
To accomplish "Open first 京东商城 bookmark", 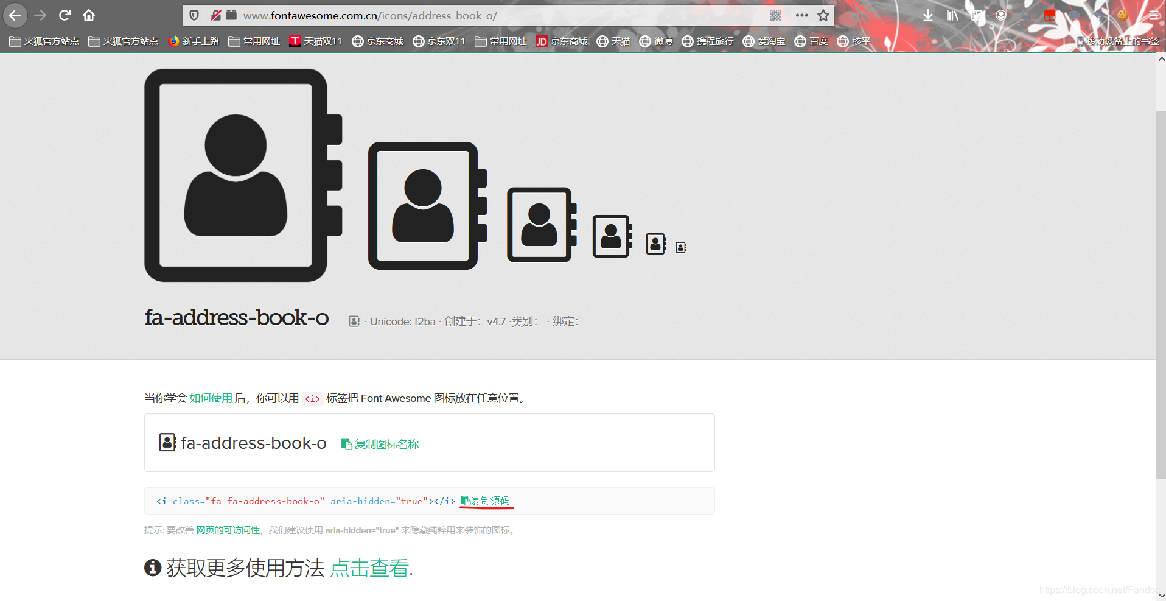I will [x=377, y=41].
